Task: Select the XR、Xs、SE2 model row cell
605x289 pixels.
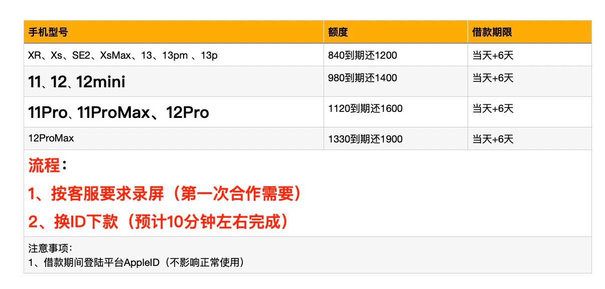Action: 123,56
